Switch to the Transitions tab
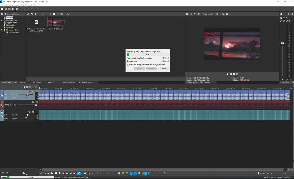This screenshot has height=179, width=294. (x=36, y=82)
